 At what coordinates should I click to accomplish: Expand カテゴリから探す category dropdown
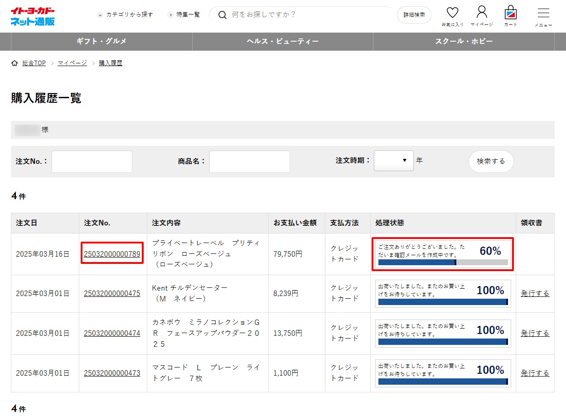tap(126, 15)
